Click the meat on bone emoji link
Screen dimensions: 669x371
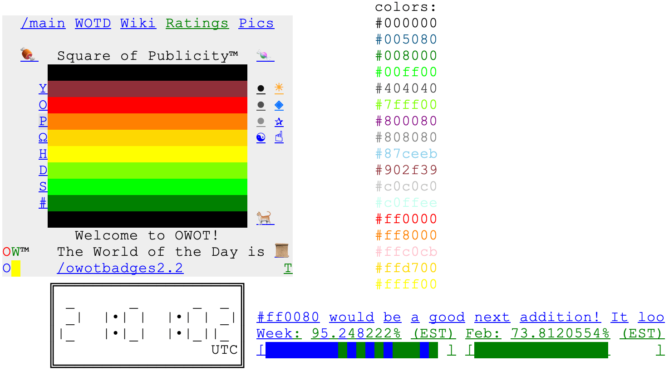pos(29,55)
